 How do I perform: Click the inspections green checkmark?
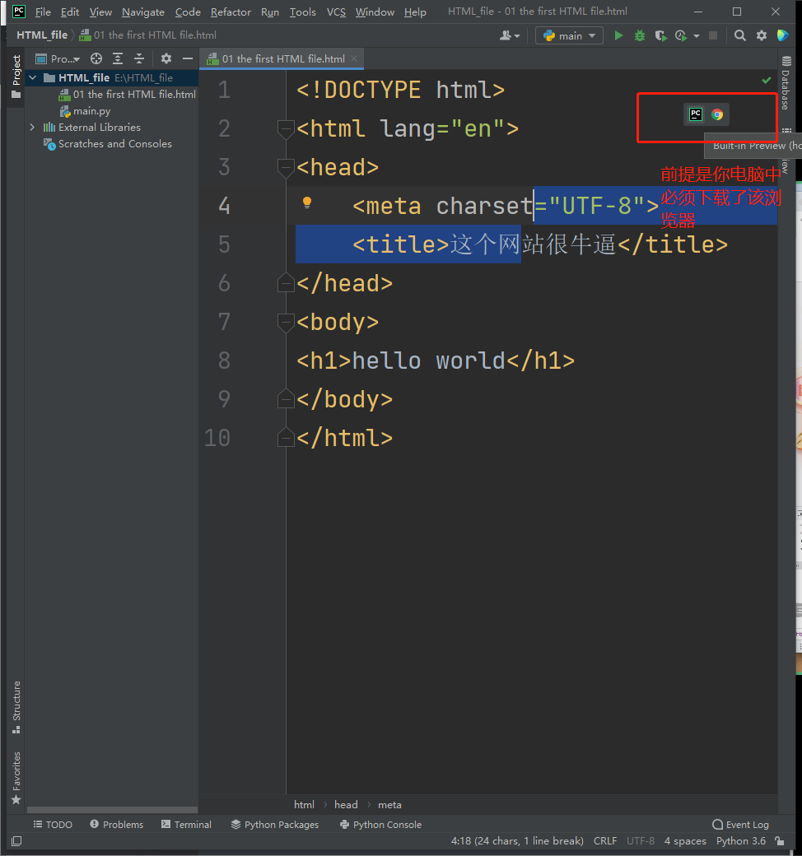click(767, 81)
